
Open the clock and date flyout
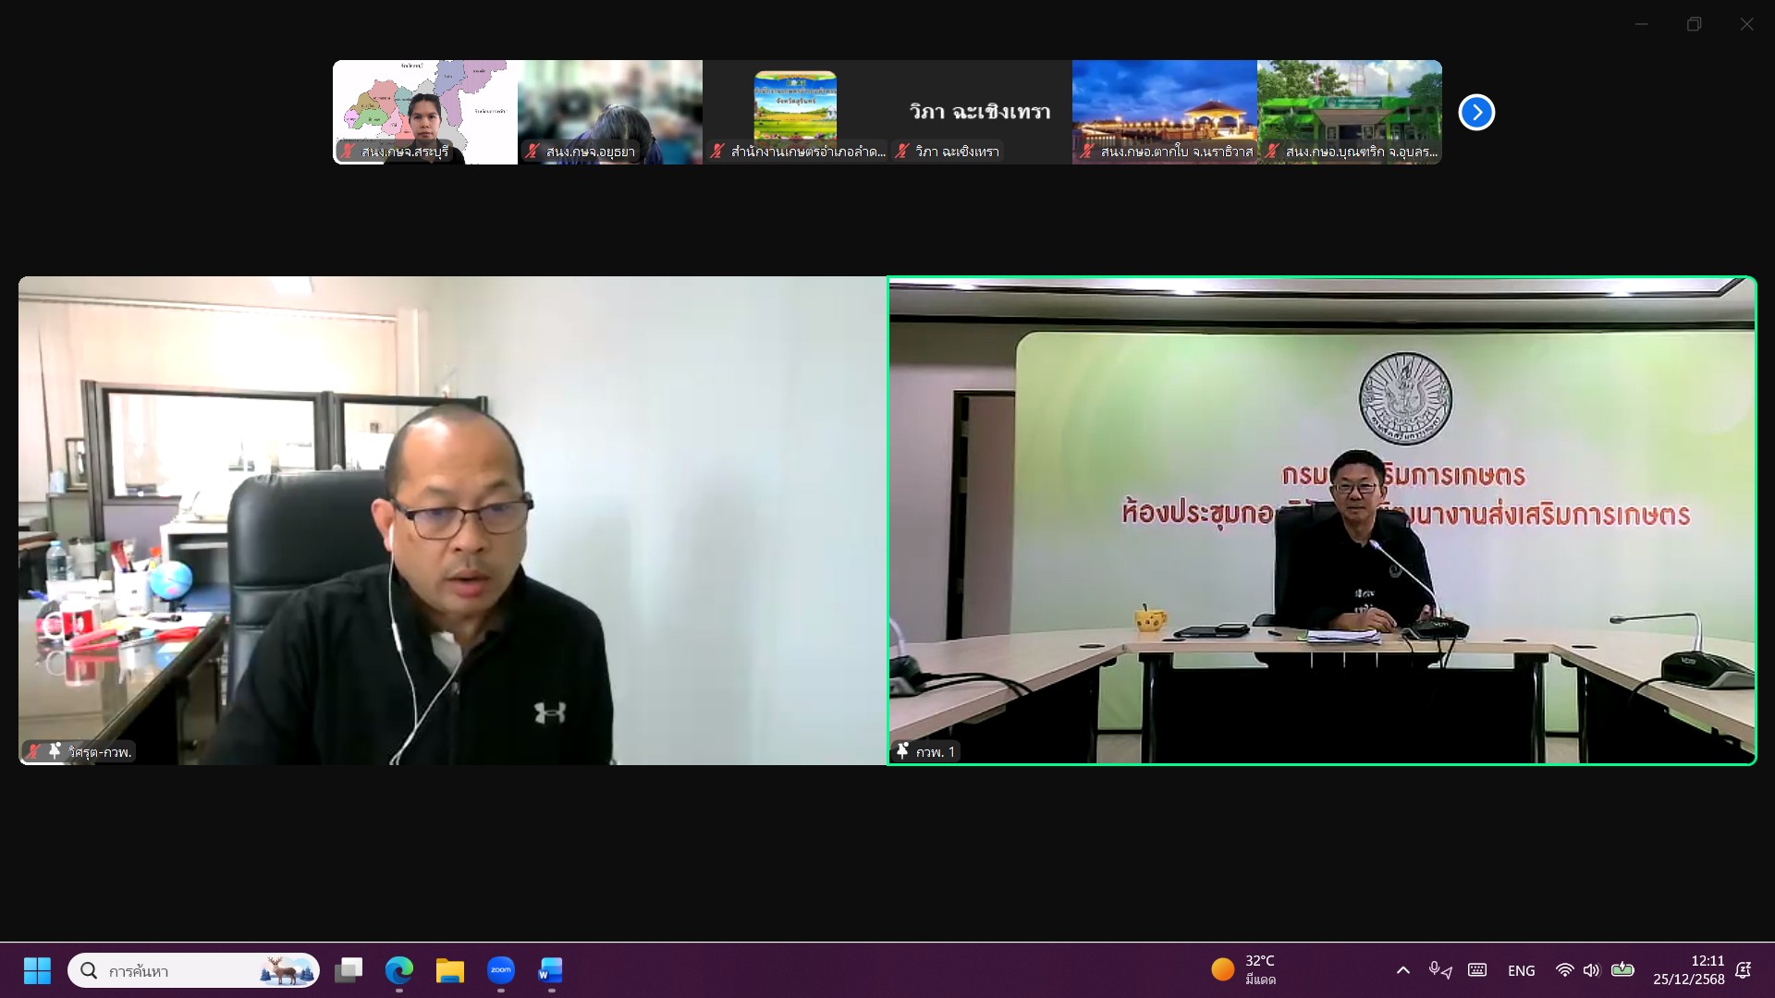tap(1688, 970)
